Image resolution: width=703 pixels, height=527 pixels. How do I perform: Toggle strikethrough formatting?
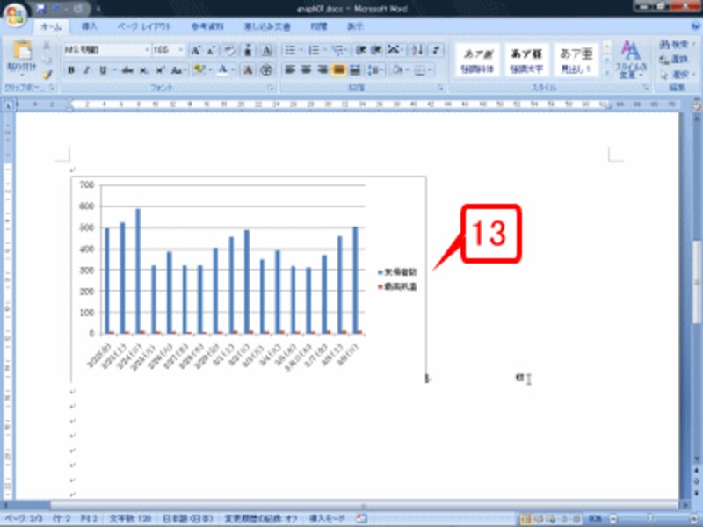pyautogui.click(x=127, y=68)
